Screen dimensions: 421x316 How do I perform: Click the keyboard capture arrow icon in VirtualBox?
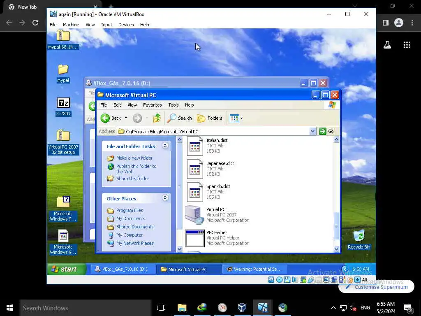[x=357, y=280]
